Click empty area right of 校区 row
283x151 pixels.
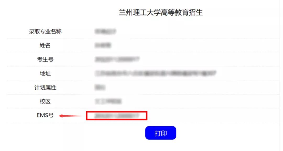point(199,101)
